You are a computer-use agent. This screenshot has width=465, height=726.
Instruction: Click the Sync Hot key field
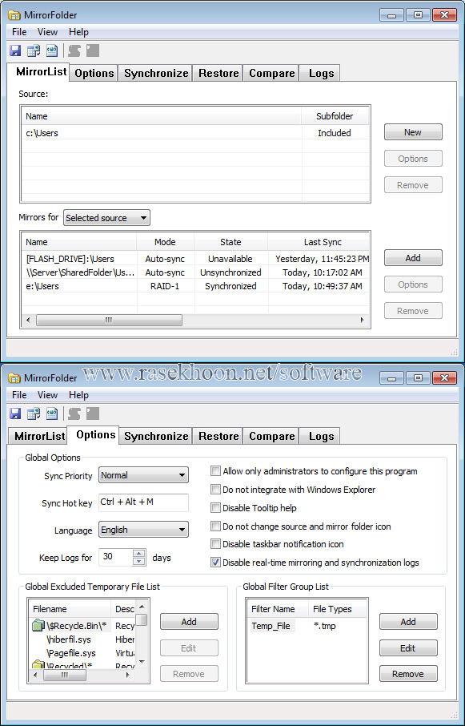click(x=143, y=502)
